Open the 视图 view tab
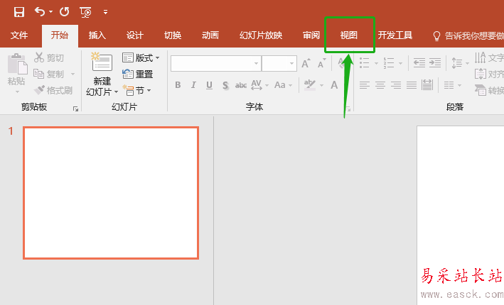Screen dimensions: 504x305 [349, 35]
